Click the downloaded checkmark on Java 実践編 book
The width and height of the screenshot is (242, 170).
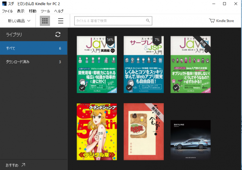82,88
